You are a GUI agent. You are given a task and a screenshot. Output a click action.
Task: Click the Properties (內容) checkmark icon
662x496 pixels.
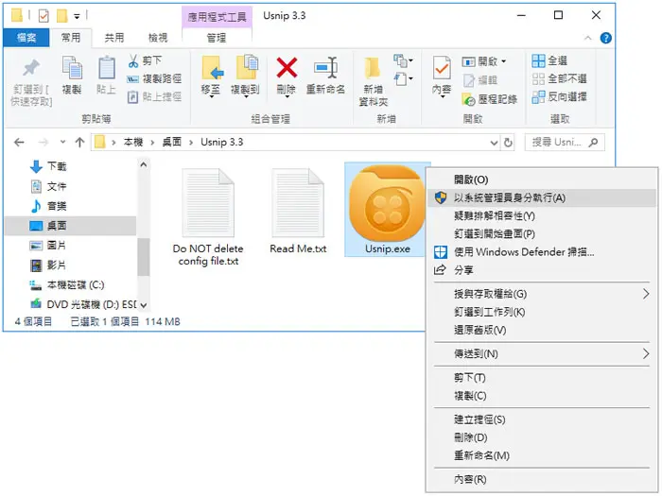[x=442, y=68]
